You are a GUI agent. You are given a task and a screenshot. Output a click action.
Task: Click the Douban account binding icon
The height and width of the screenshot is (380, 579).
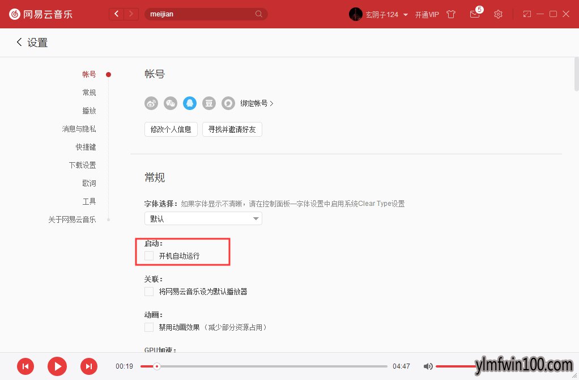[209, 103]
